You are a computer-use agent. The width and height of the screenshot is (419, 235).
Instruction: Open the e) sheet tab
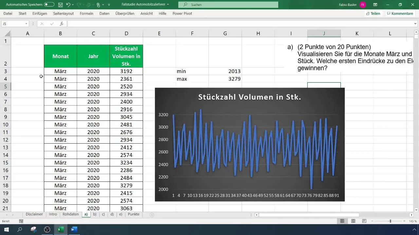click(x=121, y=214)
